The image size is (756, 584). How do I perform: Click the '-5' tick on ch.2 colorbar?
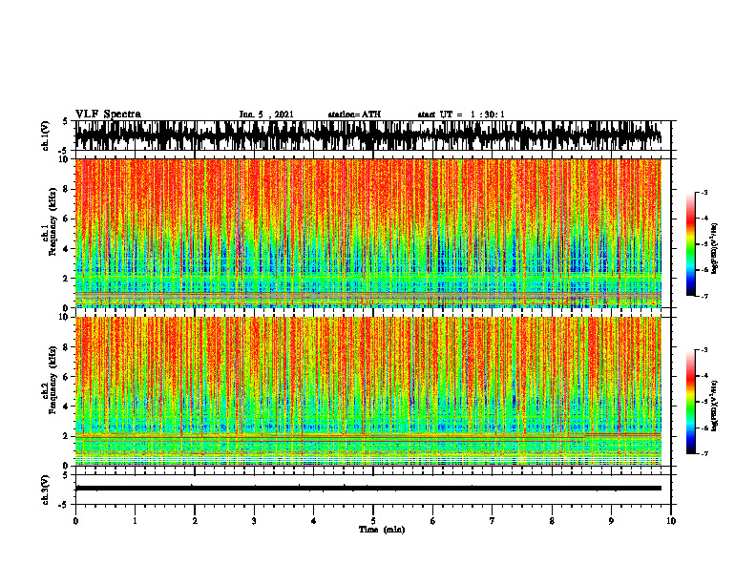tap(704, 402)
